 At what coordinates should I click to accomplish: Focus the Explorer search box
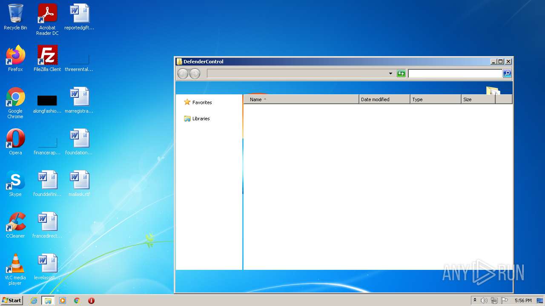(455, 74)
